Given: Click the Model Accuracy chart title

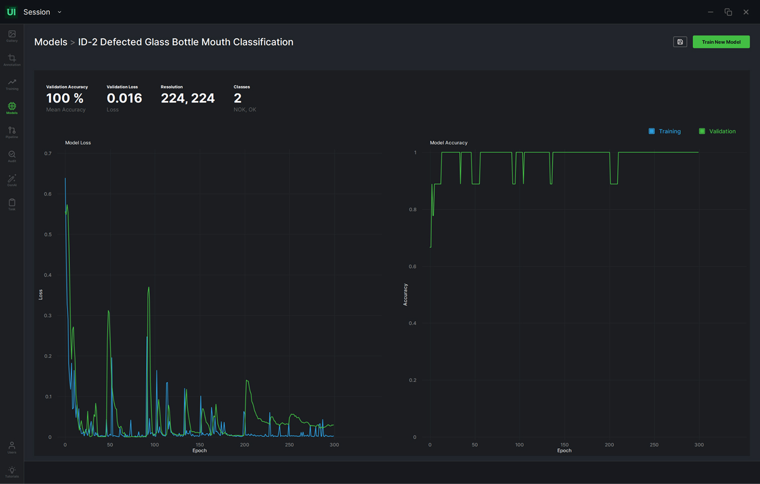Looking at the screenshot, I should tap(448, 143).
